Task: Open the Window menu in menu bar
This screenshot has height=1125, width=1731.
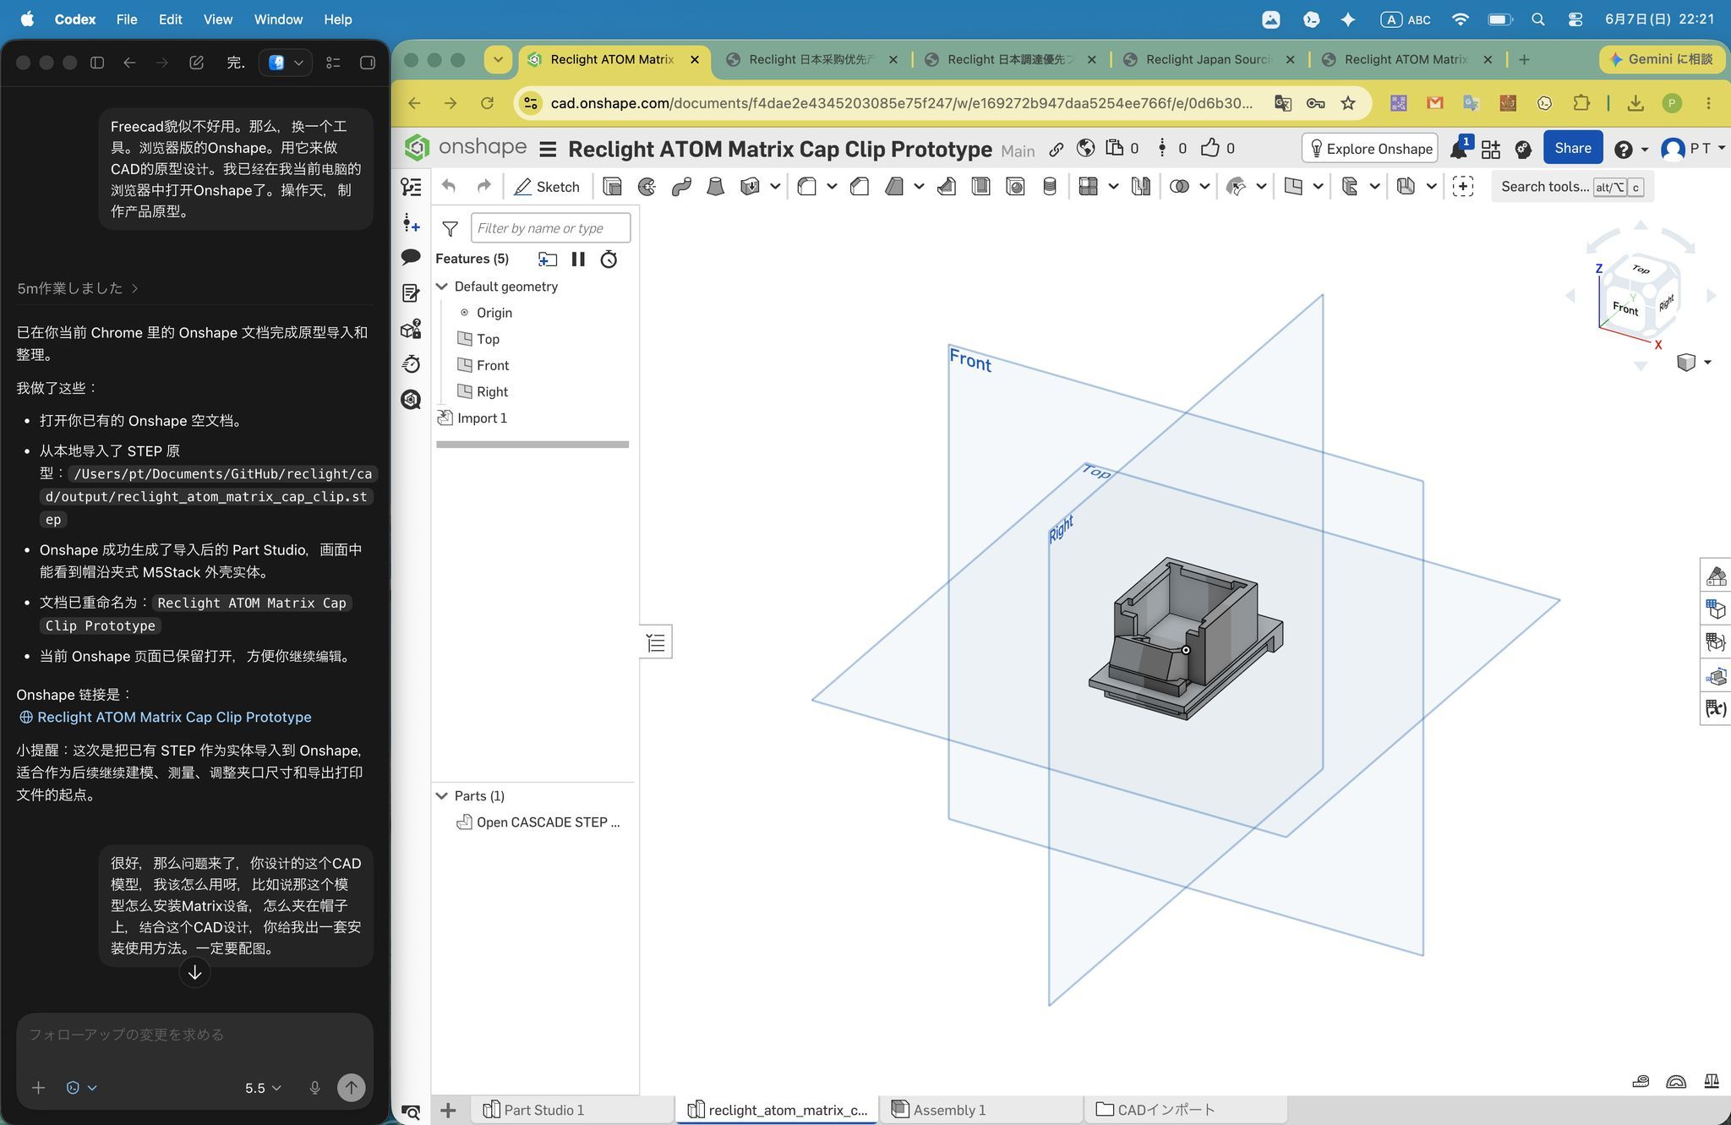Action: (x=278, y=19)
